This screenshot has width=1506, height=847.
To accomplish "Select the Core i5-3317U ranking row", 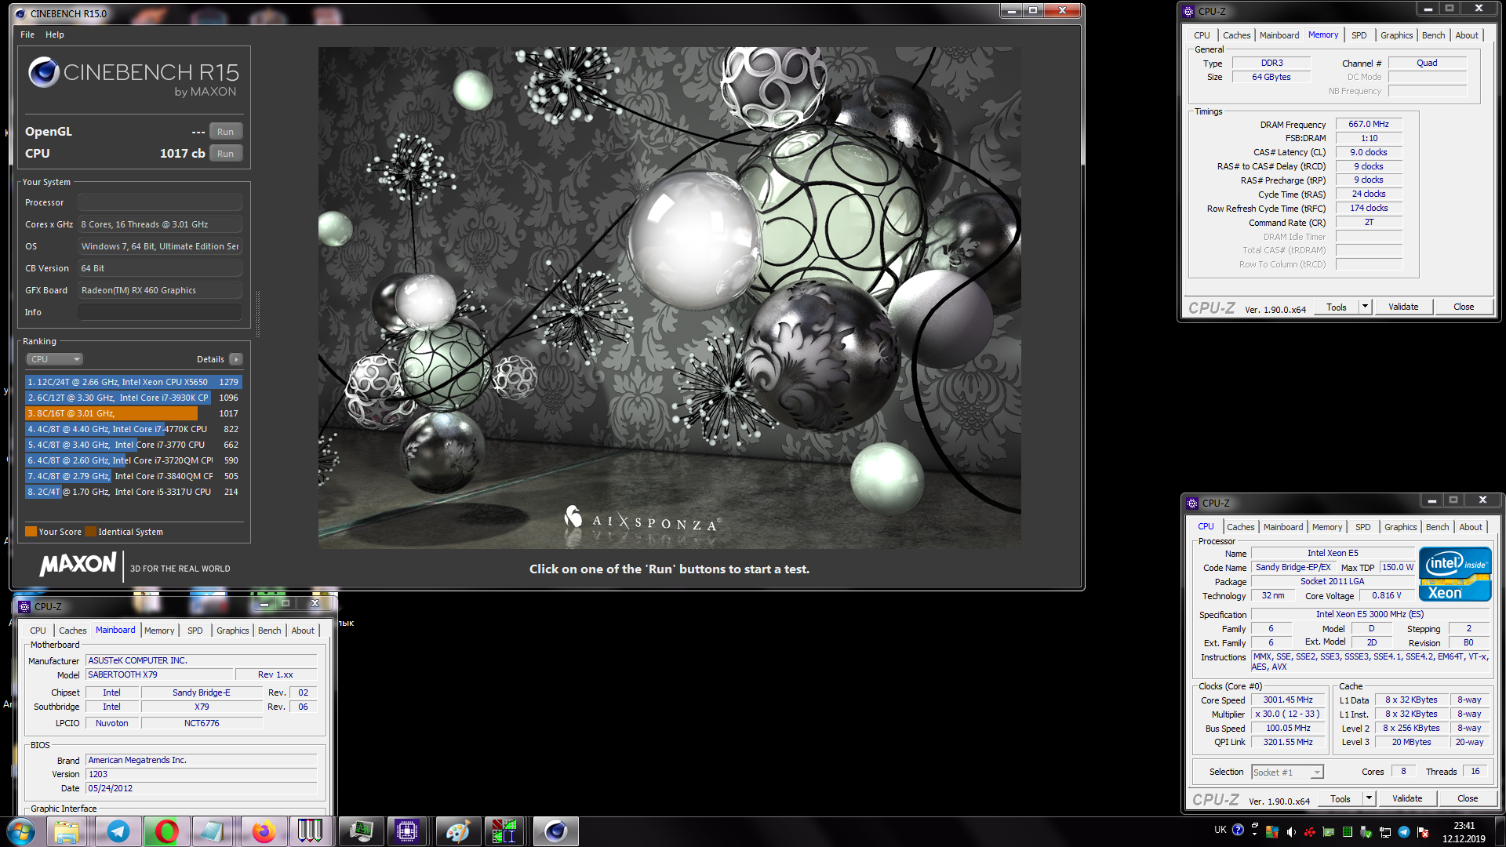I will [133, 492].
